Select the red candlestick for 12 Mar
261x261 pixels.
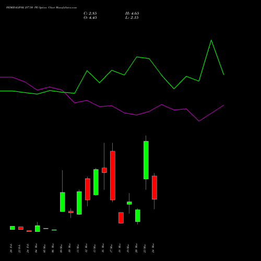(x=88, y=189)
